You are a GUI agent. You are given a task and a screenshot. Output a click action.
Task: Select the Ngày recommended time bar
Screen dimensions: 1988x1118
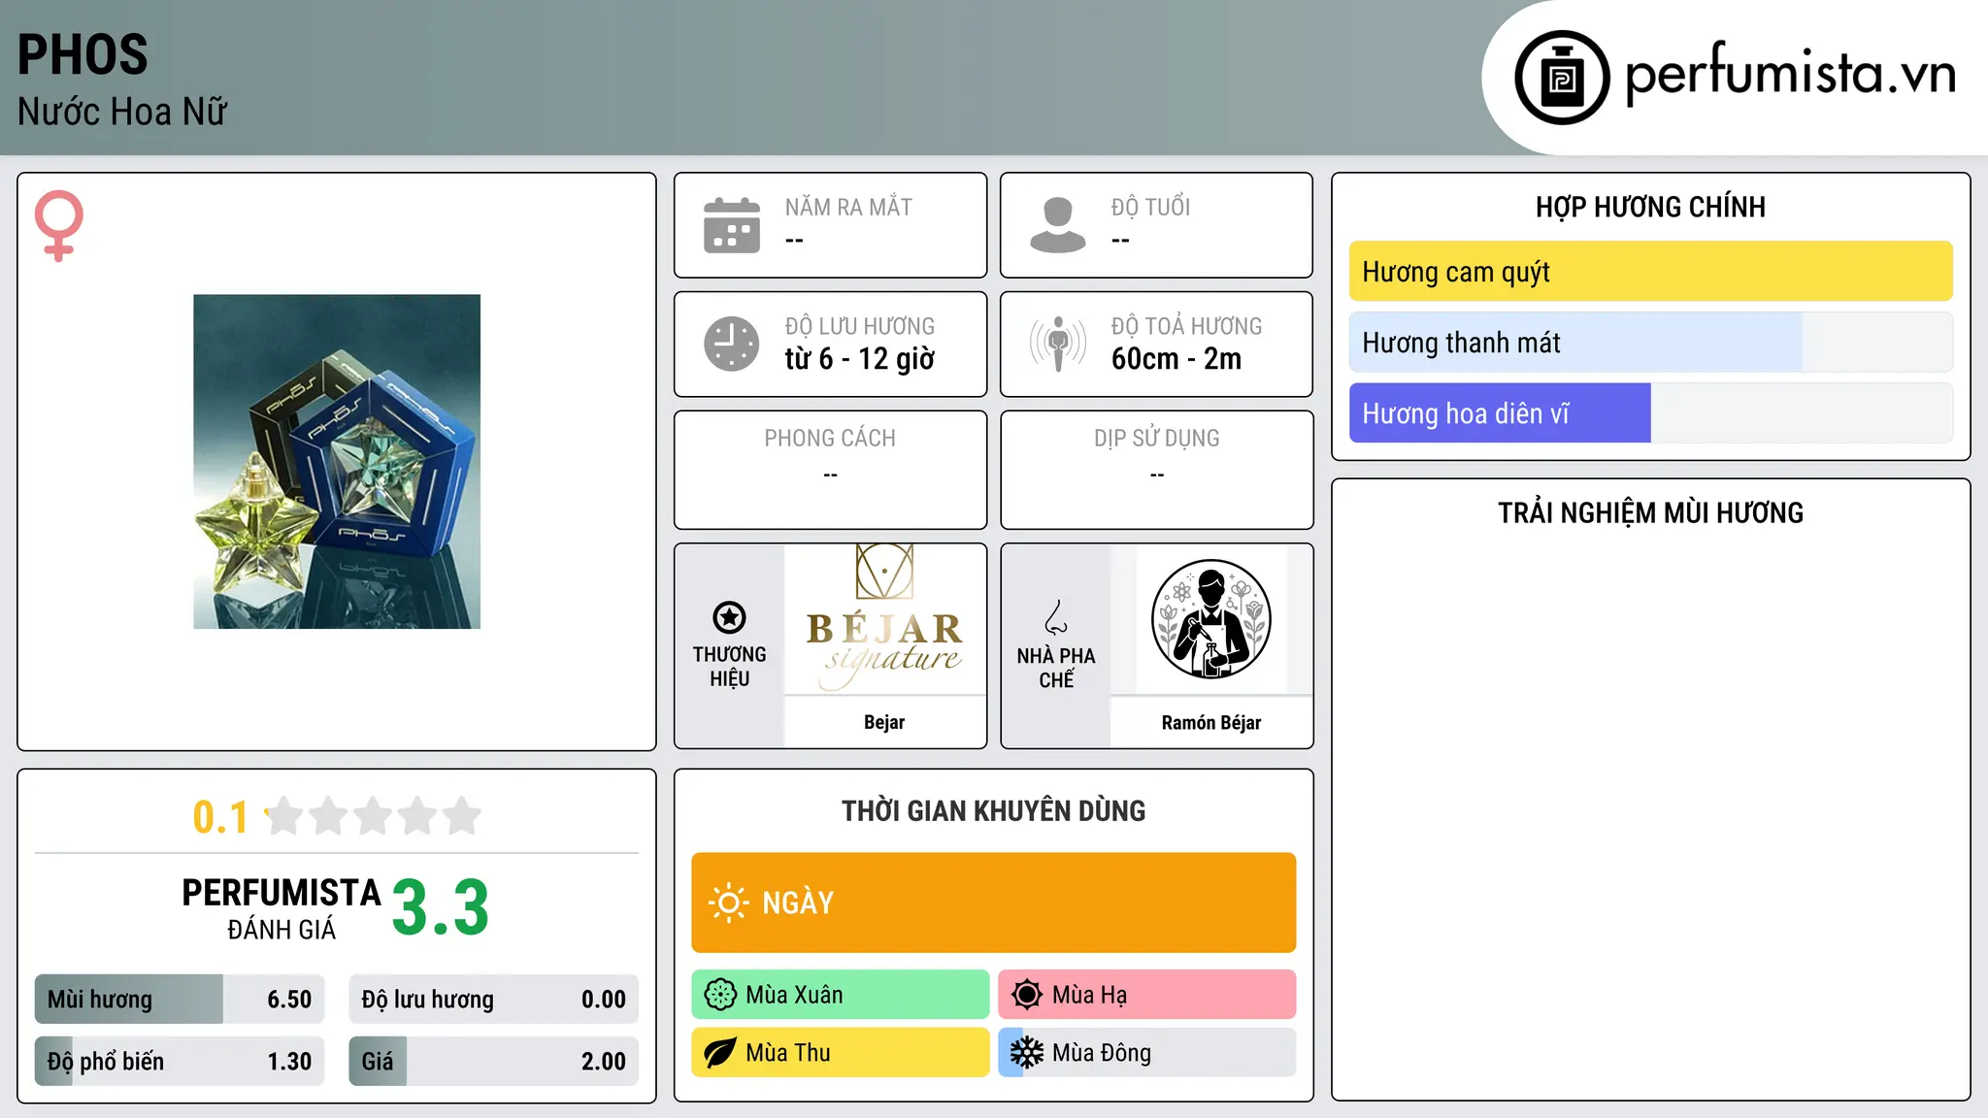coord(994,903)
